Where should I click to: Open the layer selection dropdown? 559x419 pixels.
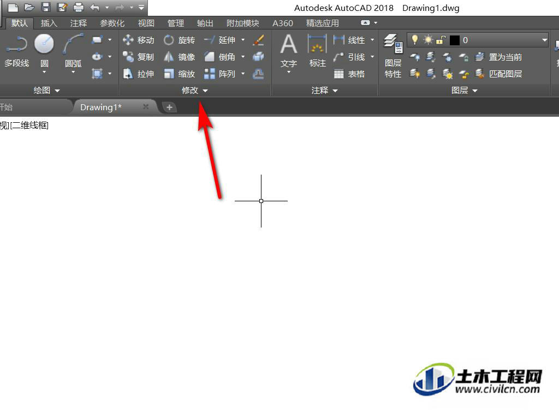pos(545,40)
